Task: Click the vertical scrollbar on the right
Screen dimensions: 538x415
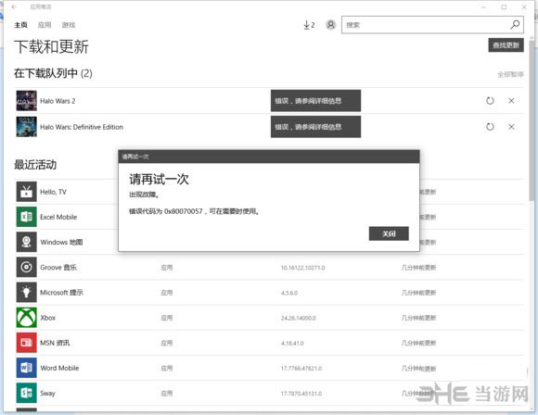Action: click(x=532, y=119)
